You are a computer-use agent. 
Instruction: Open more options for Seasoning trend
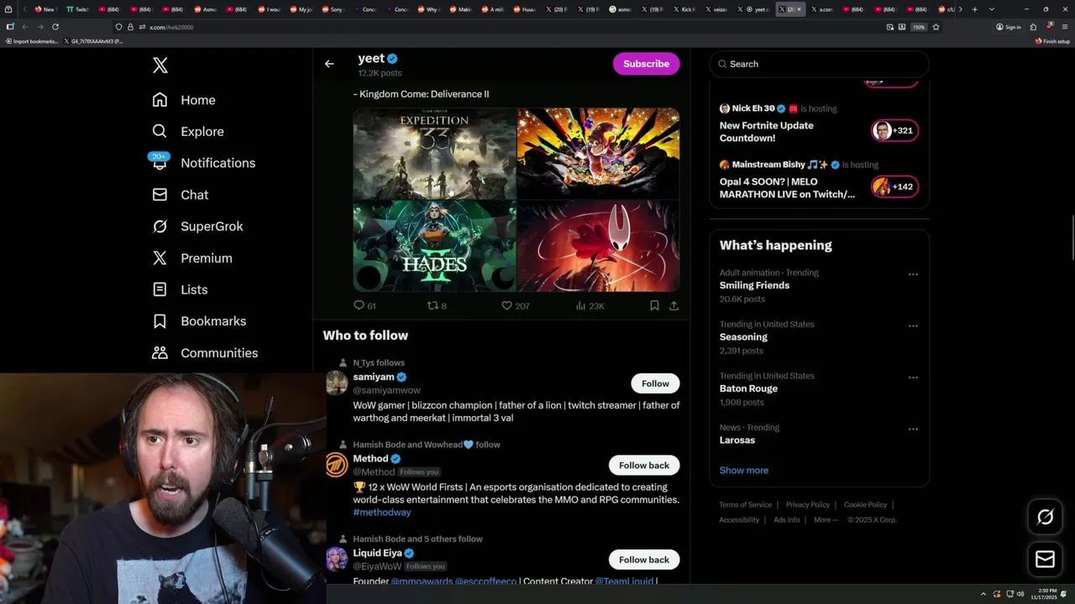click(913, 326)
